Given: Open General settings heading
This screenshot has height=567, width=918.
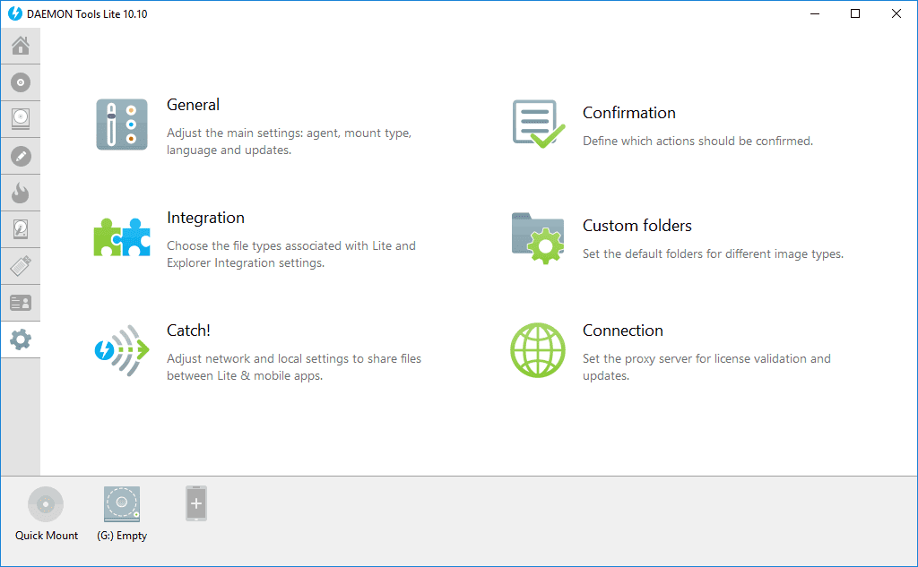Looking at the screenshot, I should [194, 105].
